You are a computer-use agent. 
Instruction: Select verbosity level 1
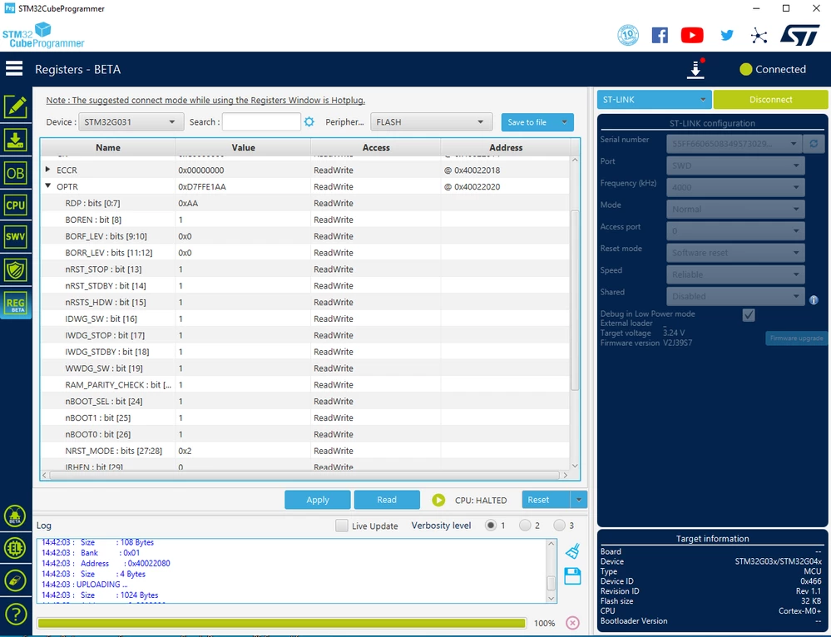click(x=491, y=526)
